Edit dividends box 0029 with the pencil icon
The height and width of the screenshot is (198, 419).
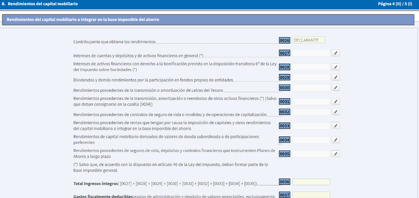336,77
